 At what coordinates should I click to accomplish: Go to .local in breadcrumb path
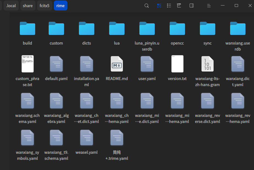(11, 6)
